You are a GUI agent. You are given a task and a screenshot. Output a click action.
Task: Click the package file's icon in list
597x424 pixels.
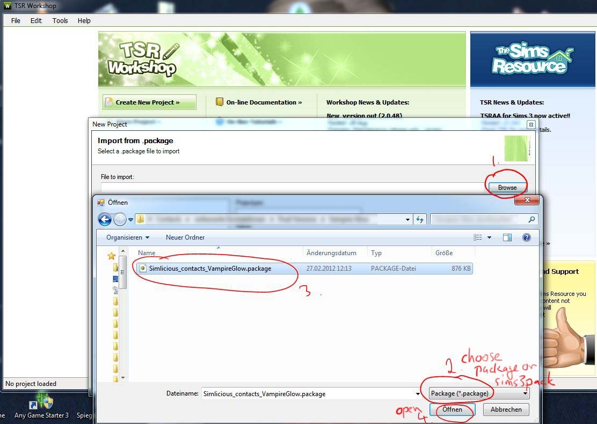142,269
